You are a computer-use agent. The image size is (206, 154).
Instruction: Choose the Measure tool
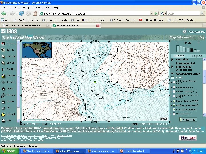3,101
